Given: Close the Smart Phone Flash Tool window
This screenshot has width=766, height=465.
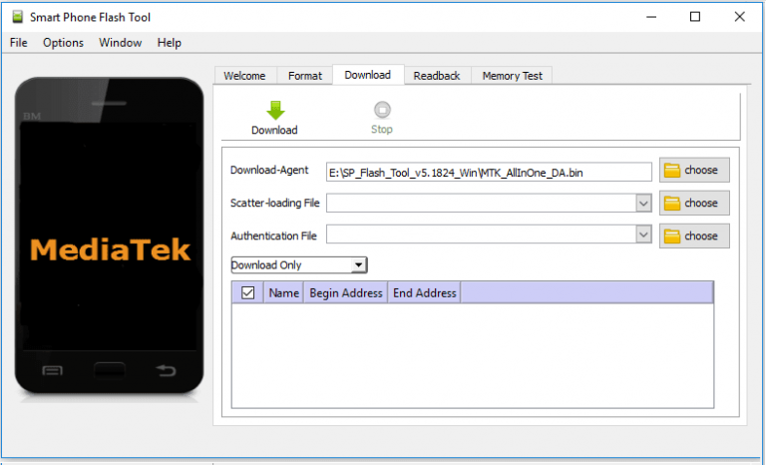Looking at the screenshot, I should [x=740, y=17].
